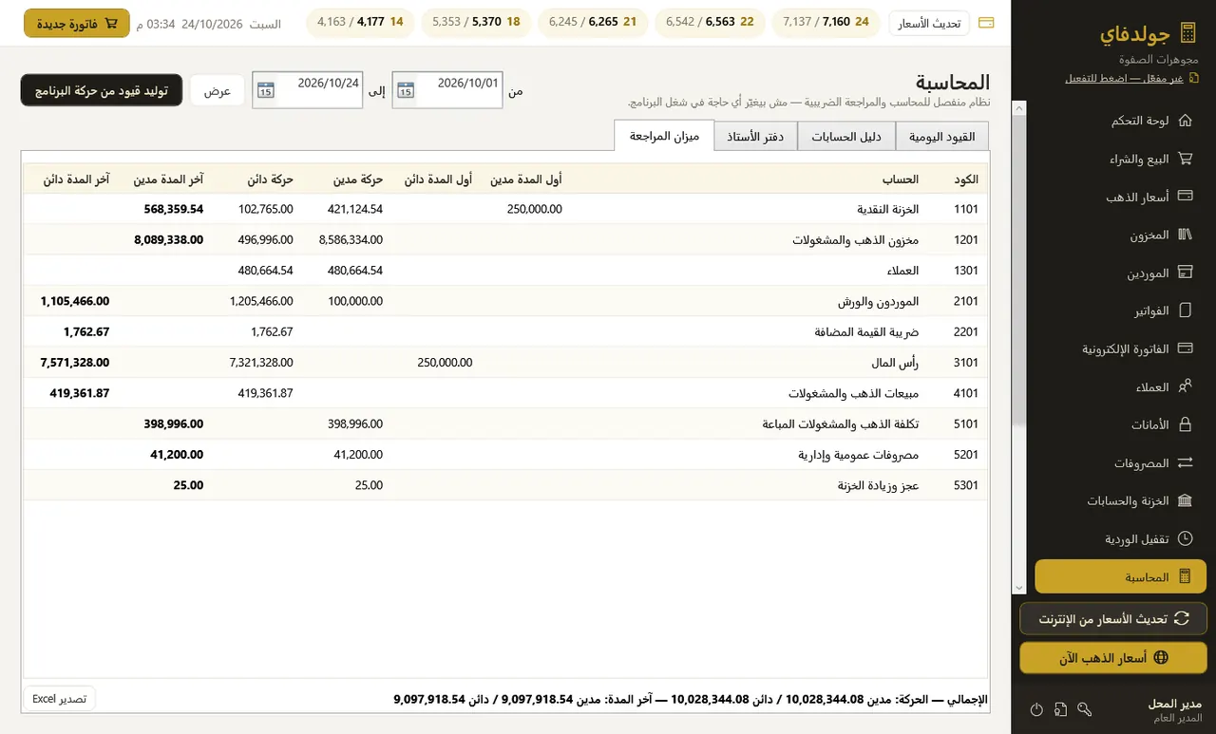
Task: Click تصدير Excel button
Action: [60, 698]
